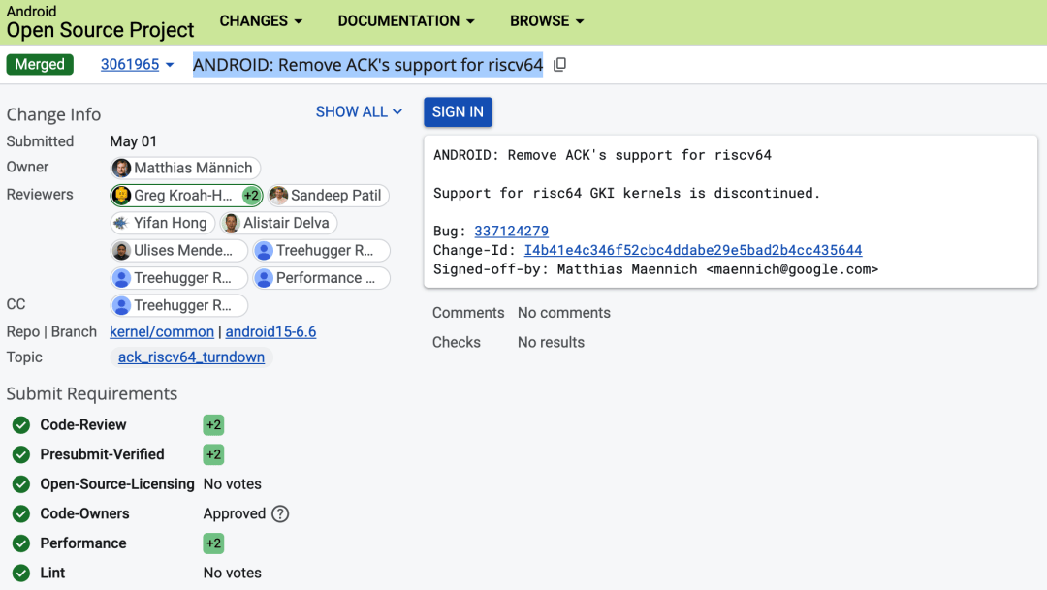This screenshot has height=590, width=1047.
Task: Click Greg Kroah-H... reviewer avatar
Action: tap(121, 196)
